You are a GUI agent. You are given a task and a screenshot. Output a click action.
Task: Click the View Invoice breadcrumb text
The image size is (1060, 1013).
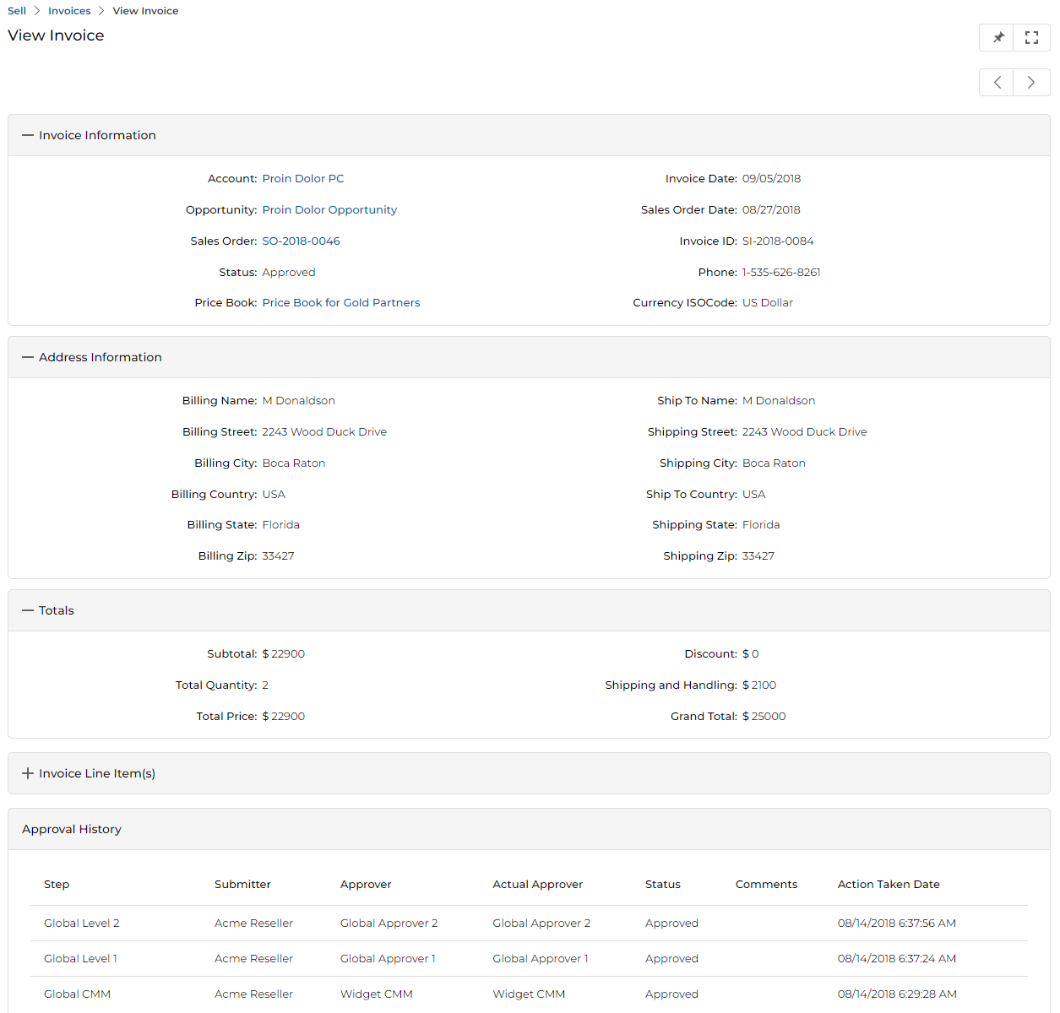pyautogui.click(x=145, y=11)
